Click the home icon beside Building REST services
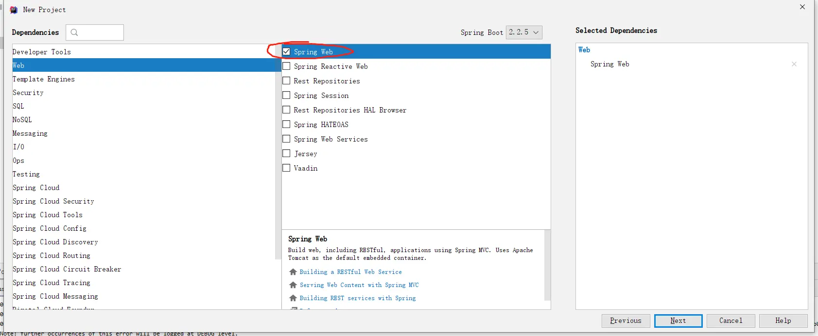This screenshot has width=818, height=336. click(x=293, y=298)
